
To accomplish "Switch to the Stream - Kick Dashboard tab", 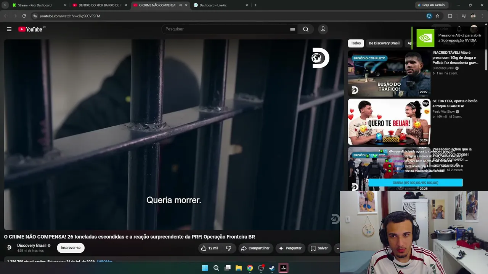I will [35, 5].
